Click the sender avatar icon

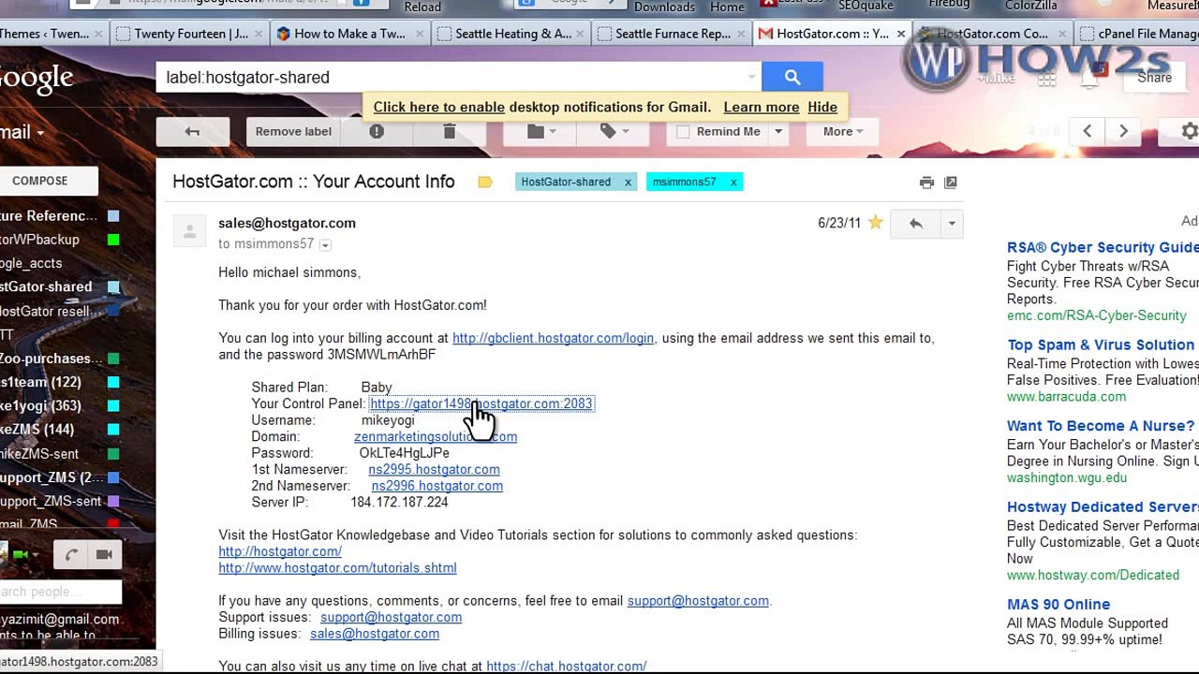click(189, 231)
